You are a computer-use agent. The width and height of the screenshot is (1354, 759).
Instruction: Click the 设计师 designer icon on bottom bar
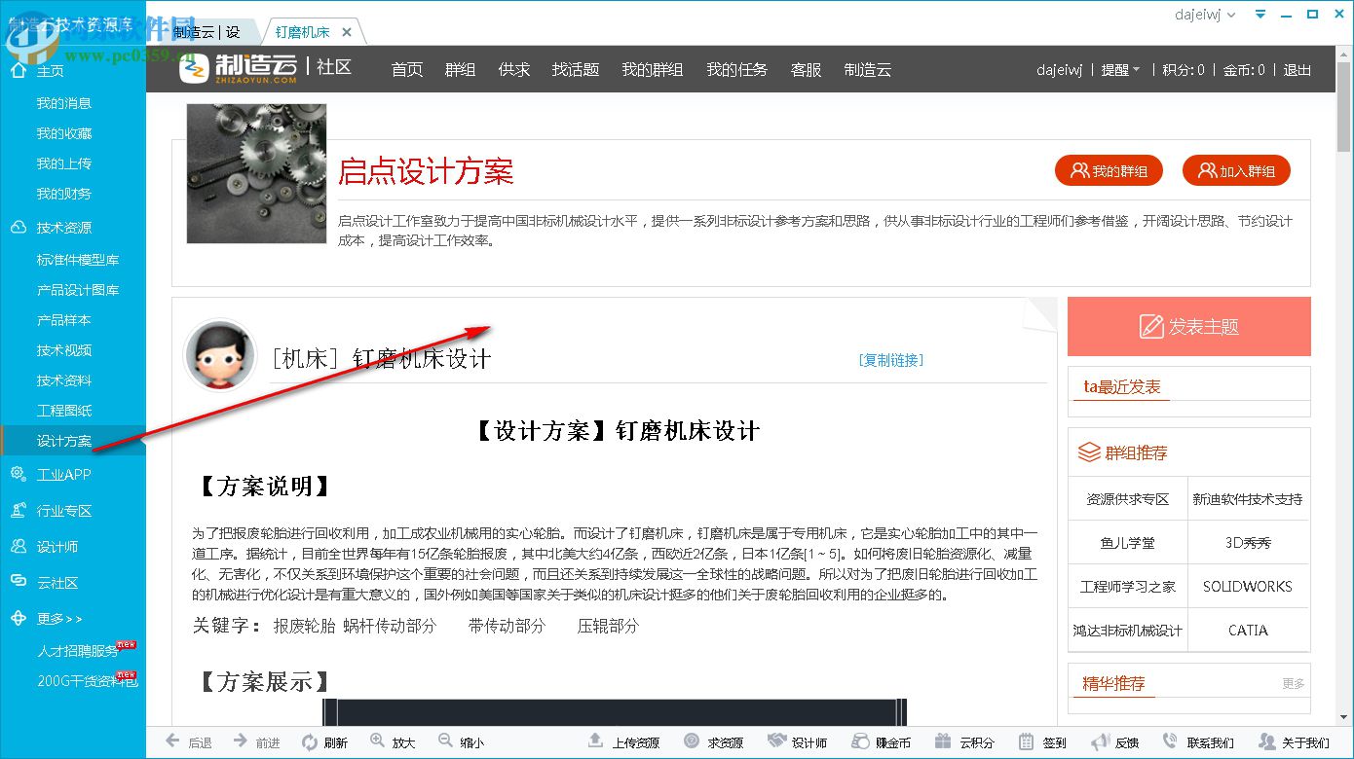776,741
